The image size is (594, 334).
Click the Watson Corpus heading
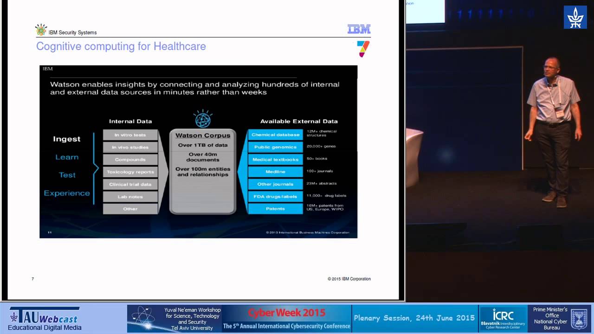click(x=203, y=135)
